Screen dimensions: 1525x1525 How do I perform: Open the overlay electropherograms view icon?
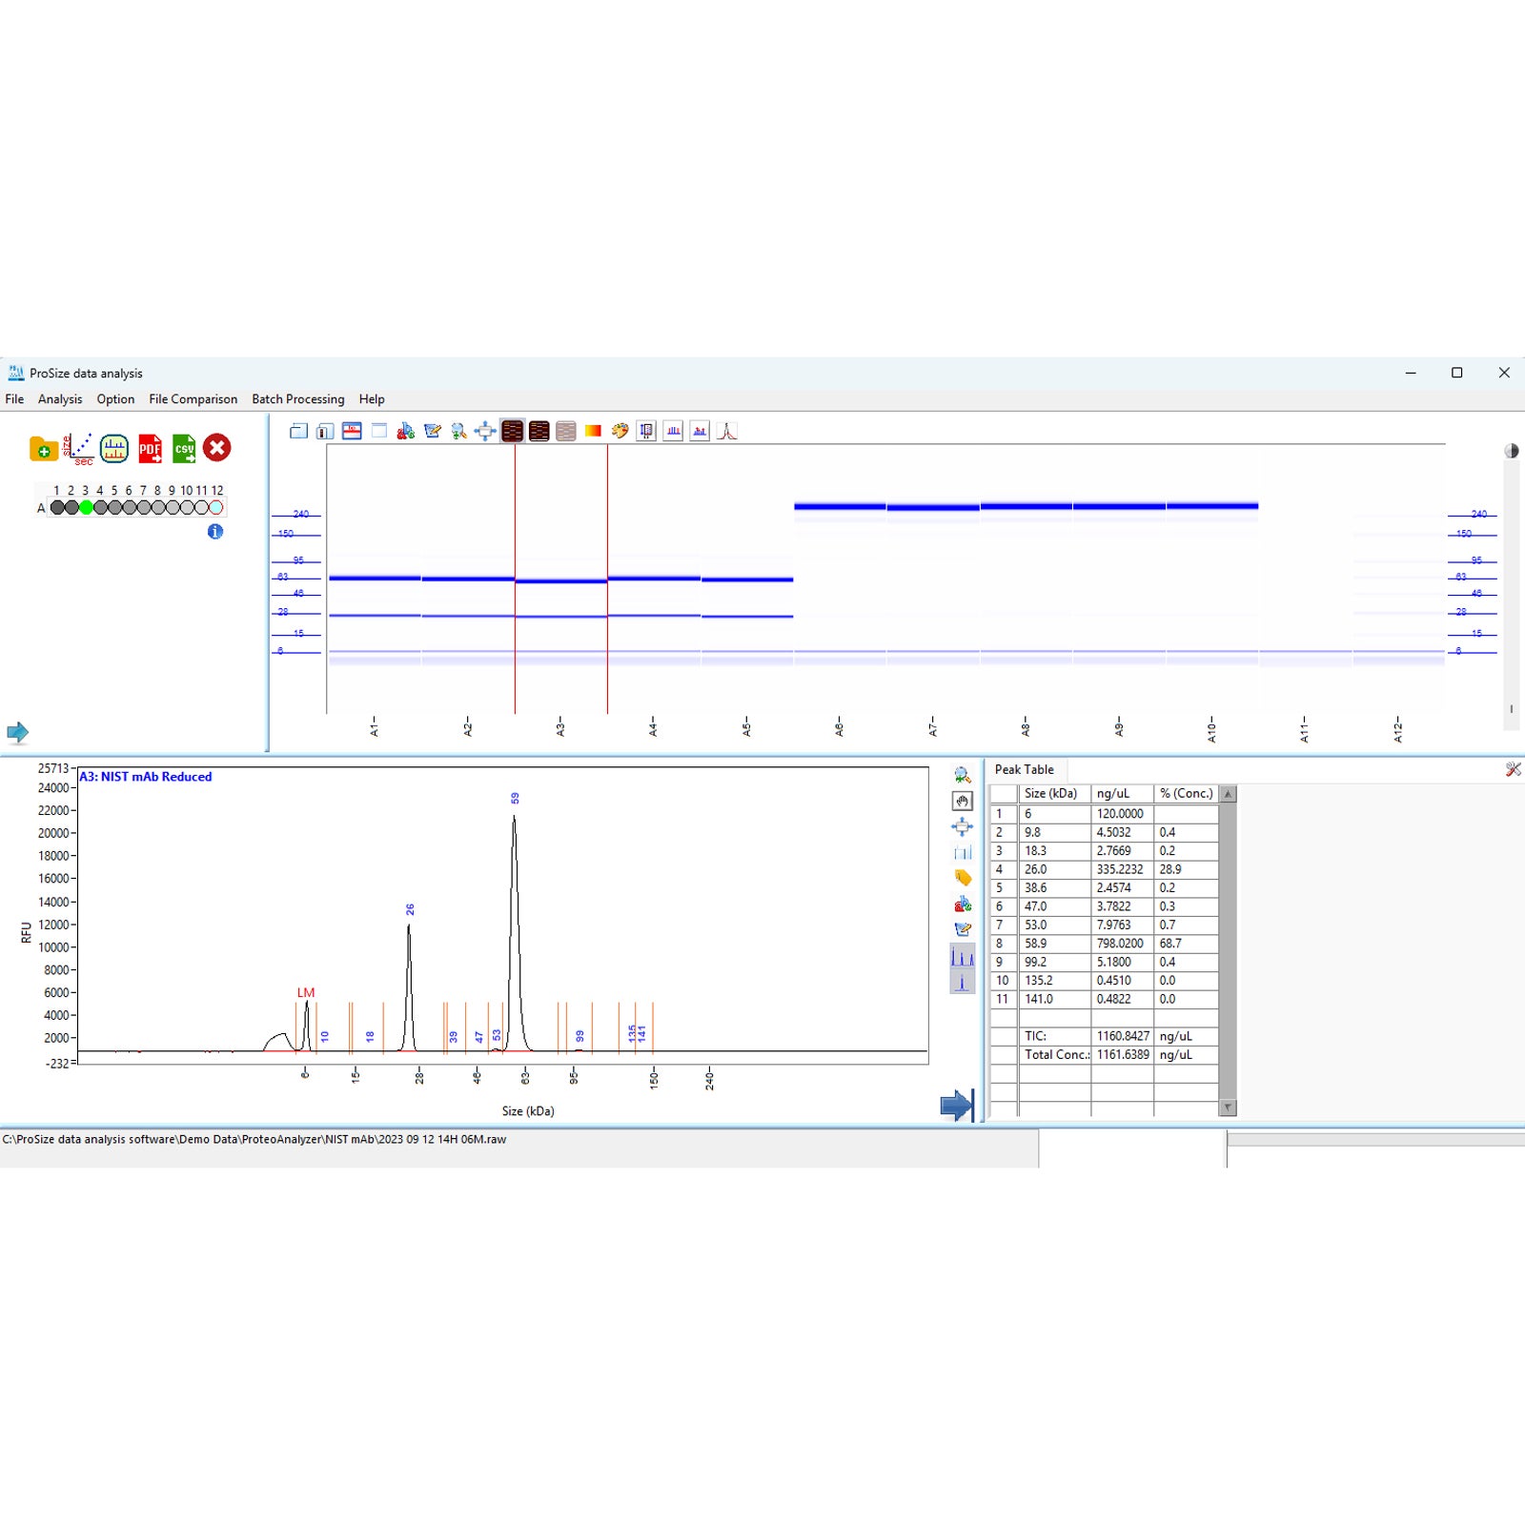pyautogui.click(x=114, y=449)
